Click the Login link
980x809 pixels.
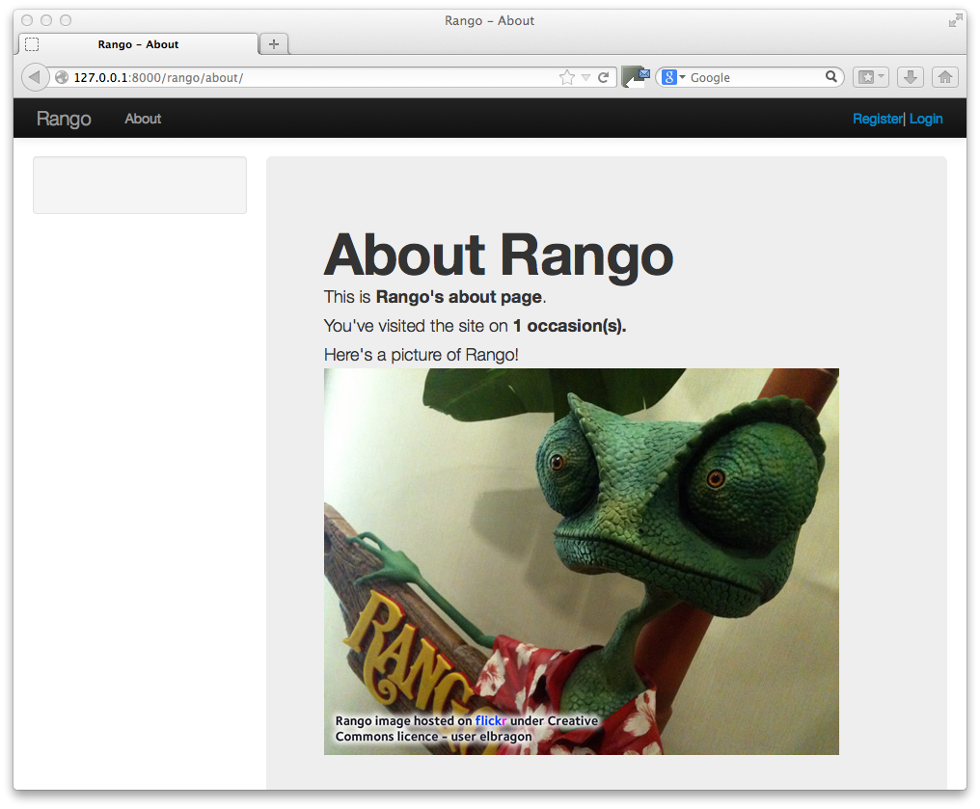pos(926,119)
